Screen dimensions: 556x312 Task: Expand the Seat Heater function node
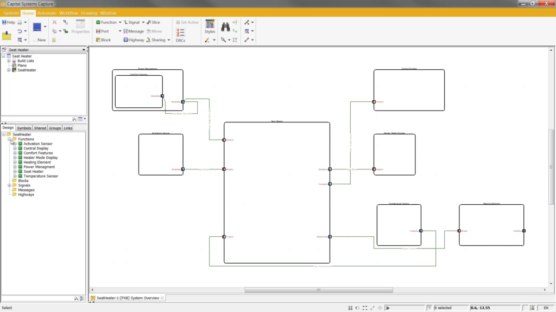click(x=15, y=172)
